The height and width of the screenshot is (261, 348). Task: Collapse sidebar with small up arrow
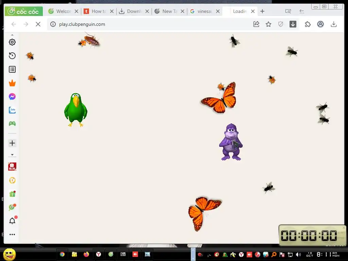(x=12, y=35)
